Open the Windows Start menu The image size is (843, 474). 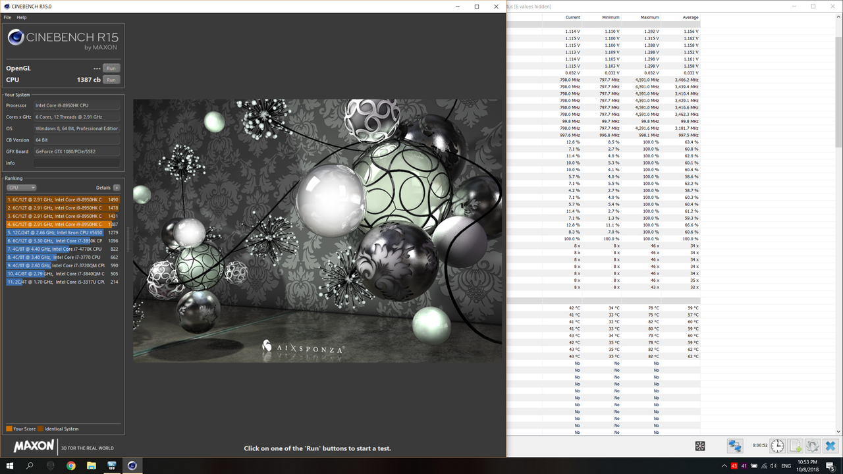click(x=10, y=465)
